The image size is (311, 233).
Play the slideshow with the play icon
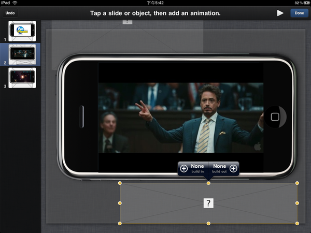pyautogui.click(x=280, y=13)
